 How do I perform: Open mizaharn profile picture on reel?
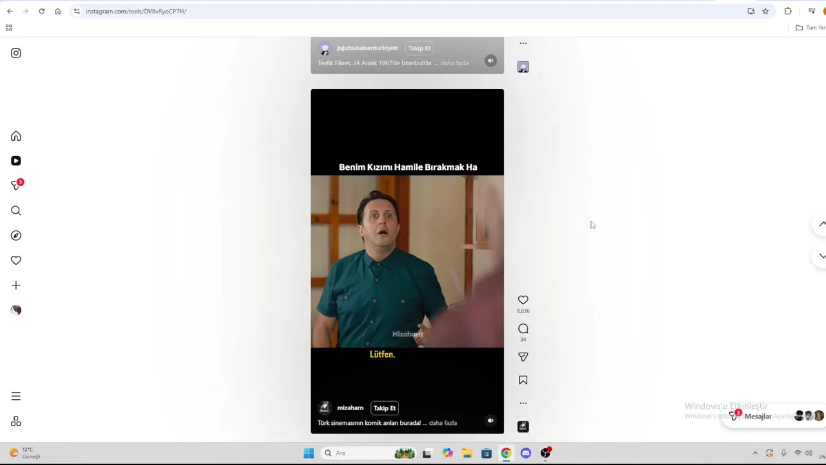pyautogui.click(x=325, y=408)
